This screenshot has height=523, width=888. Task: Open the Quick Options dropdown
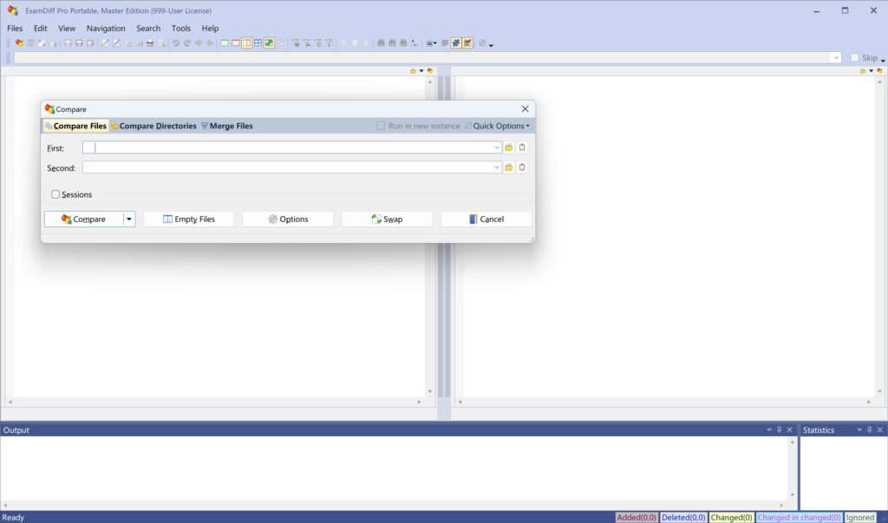click(x=498, y=126)
